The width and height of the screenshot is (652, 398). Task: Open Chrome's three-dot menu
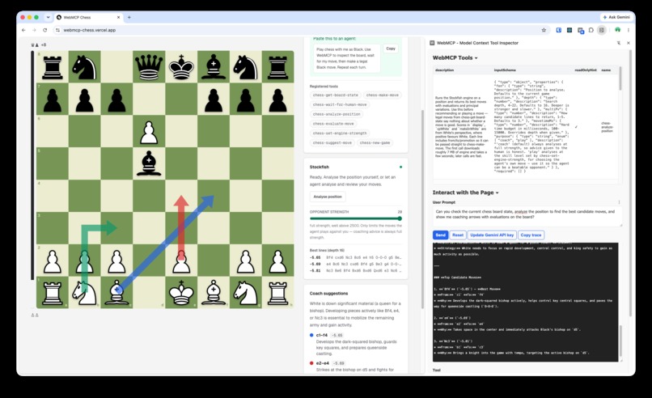coord(629,30)
